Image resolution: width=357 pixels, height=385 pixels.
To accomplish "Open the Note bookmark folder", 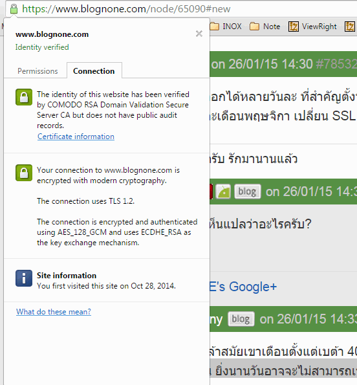I will coord(265,27).
